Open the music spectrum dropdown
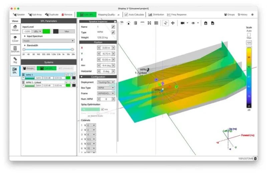This screenshot has width=267, height=173. [x=48, y=41]
